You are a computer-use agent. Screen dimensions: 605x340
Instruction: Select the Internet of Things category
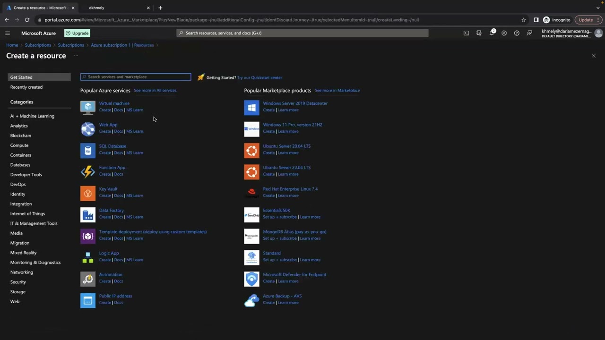coord(27,213)
